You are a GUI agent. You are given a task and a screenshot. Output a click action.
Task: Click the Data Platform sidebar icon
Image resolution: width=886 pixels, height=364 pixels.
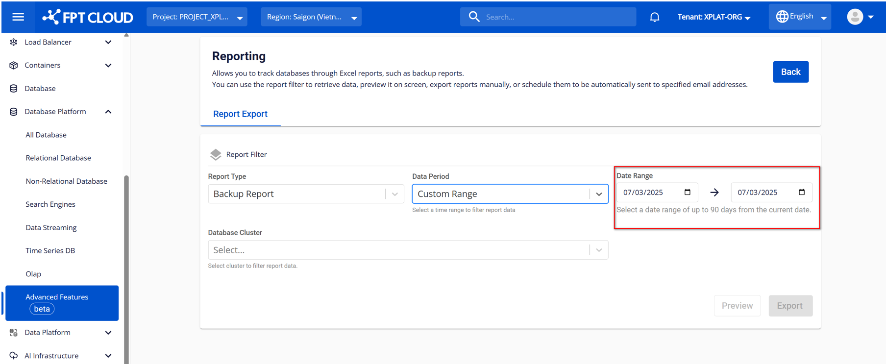point(14,333)
